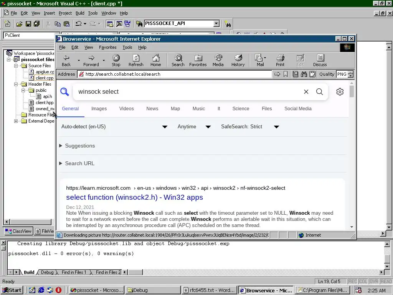This screenshot has height=295, width=393.
Task: Click the clipboard paste icon in address toolbar
Action: 312,74
